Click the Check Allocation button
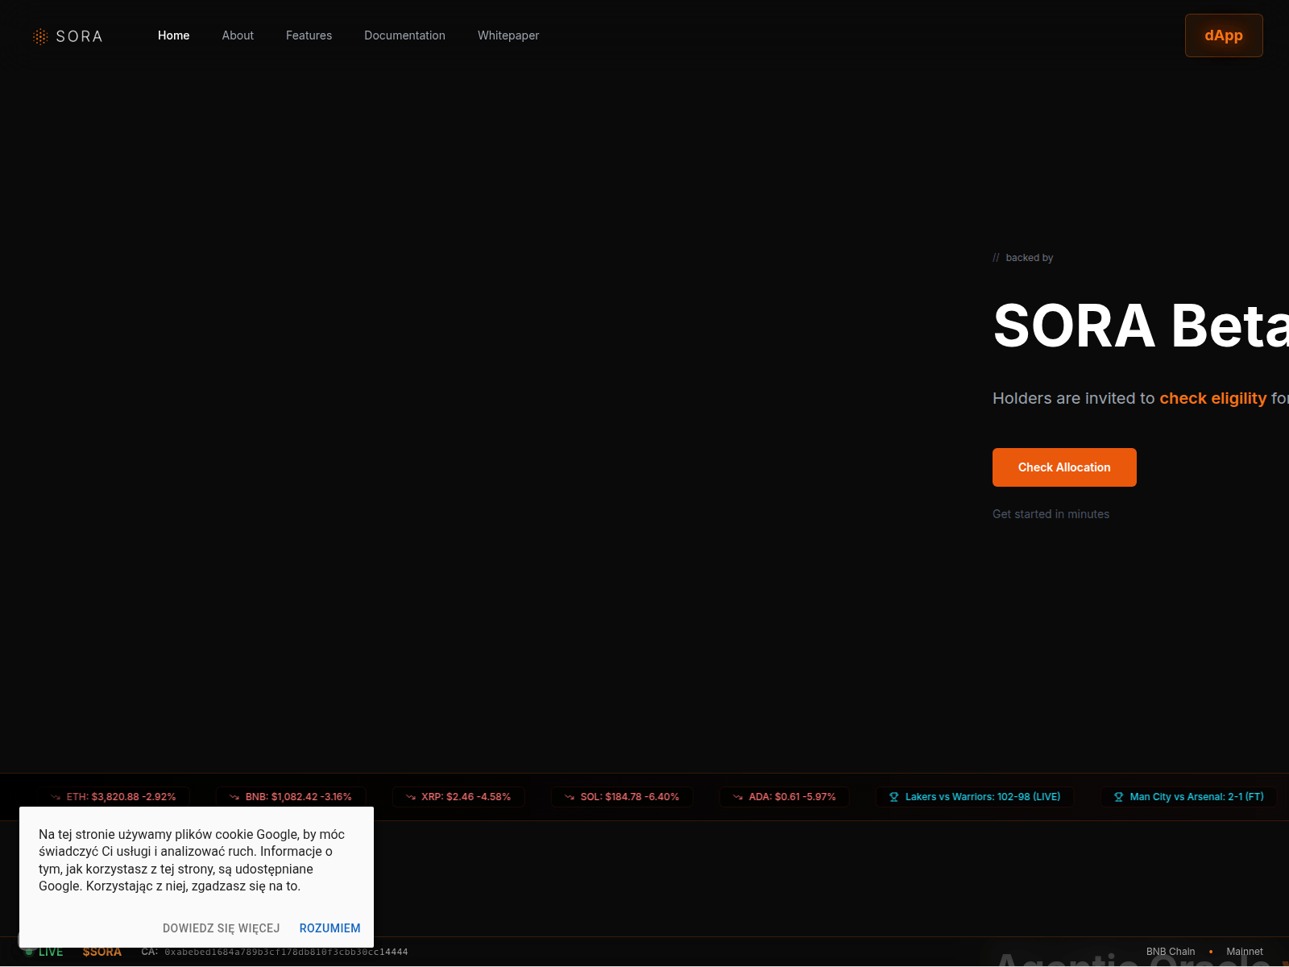Viewport: 1289px width, 967px height. coord(1064,467)
